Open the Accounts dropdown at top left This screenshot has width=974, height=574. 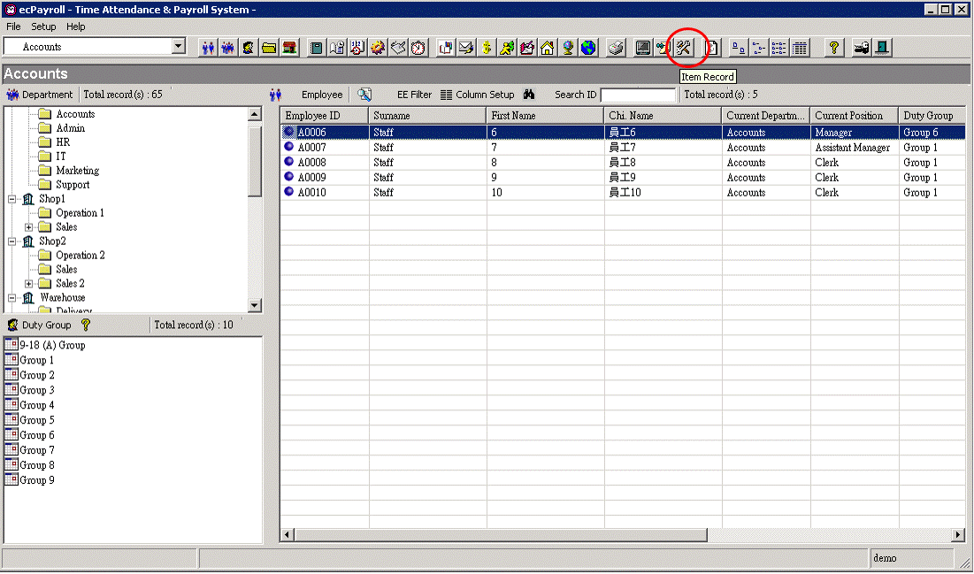(x=179, y=46)
